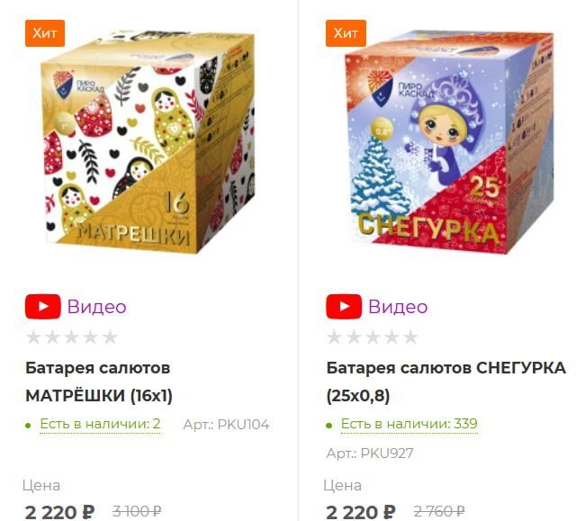
Task: Rate МАТРЁШКИ with the fifth star
Action: click(110, 337)
